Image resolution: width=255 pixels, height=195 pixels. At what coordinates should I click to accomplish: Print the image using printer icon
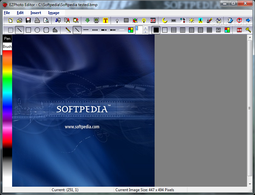coord(37,20)
